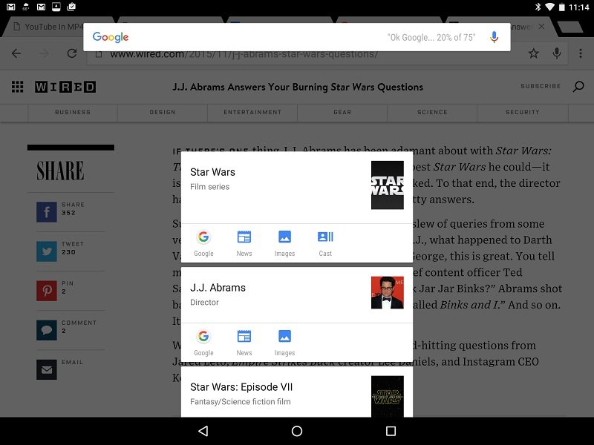Screen dimensions: 594x445
Task: Open Images for J.J. Abrams
Action: coord(284,343)
